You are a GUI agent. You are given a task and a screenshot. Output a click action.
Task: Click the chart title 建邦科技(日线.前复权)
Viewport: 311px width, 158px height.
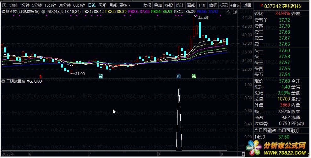(x=21, y=12)
